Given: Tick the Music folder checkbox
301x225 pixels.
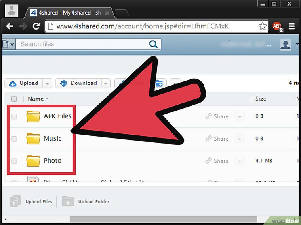Looking at the screenshot, I should [x=14, y=139].
